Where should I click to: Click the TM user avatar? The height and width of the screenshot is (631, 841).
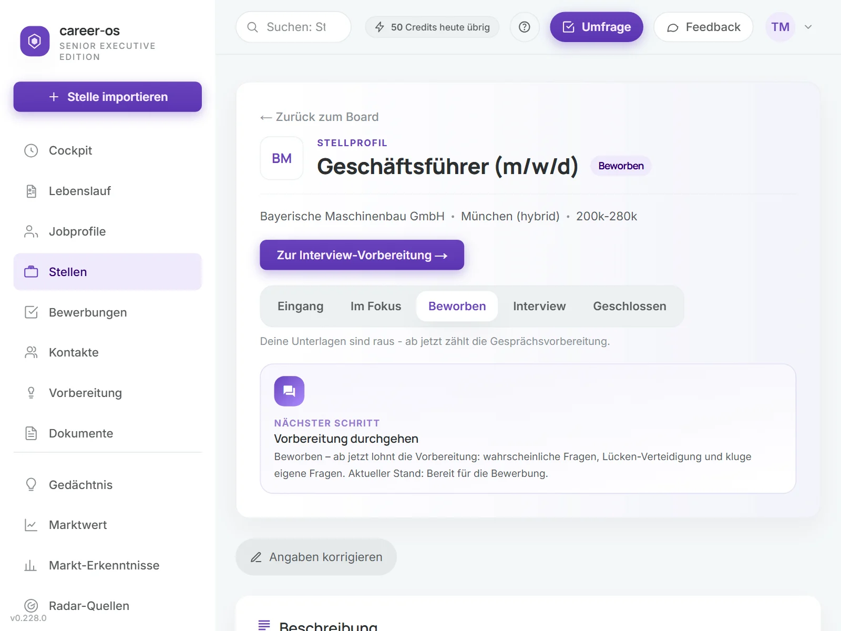point(781,27)
